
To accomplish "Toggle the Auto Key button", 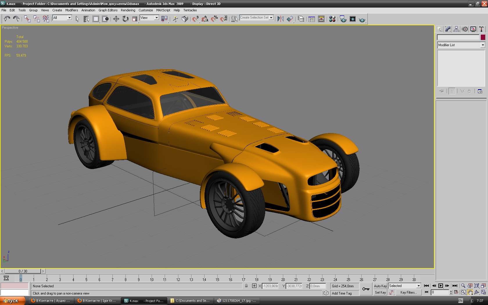I will coord(380,286).
